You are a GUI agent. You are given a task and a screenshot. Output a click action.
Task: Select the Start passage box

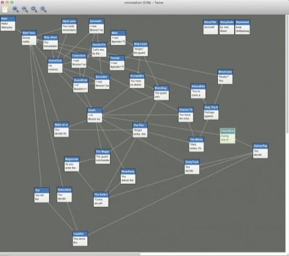click(8, 23)
